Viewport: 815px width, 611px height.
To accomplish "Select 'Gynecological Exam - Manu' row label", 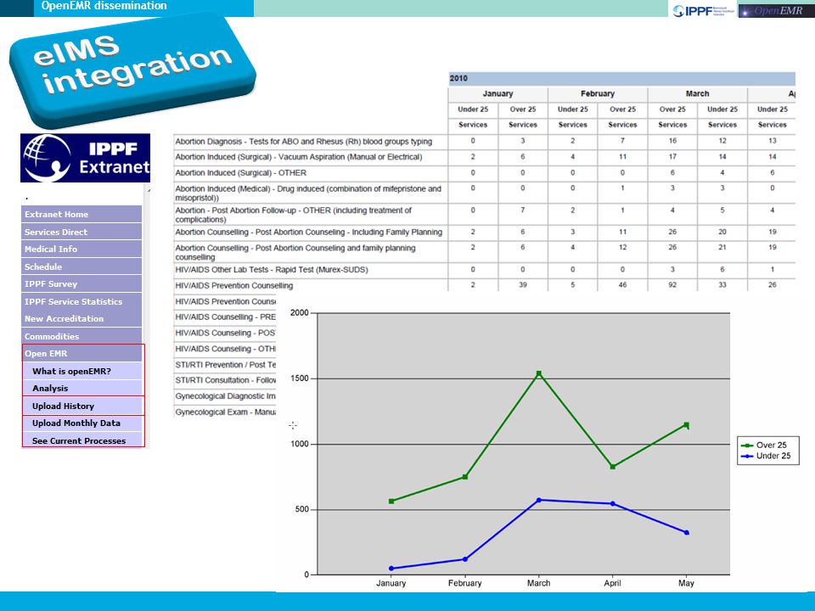I will point(225,412).
